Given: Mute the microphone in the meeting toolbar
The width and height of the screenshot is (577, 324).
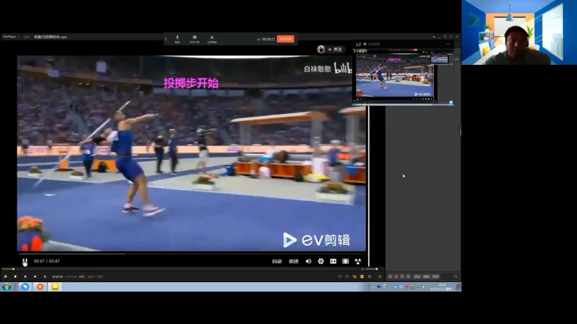Looking at the screenshot, I should [177, 39].
